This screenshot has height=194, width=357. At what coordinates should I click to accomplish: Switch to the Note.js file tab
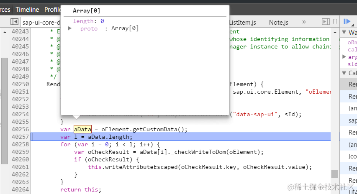click(x=278, y=23)
